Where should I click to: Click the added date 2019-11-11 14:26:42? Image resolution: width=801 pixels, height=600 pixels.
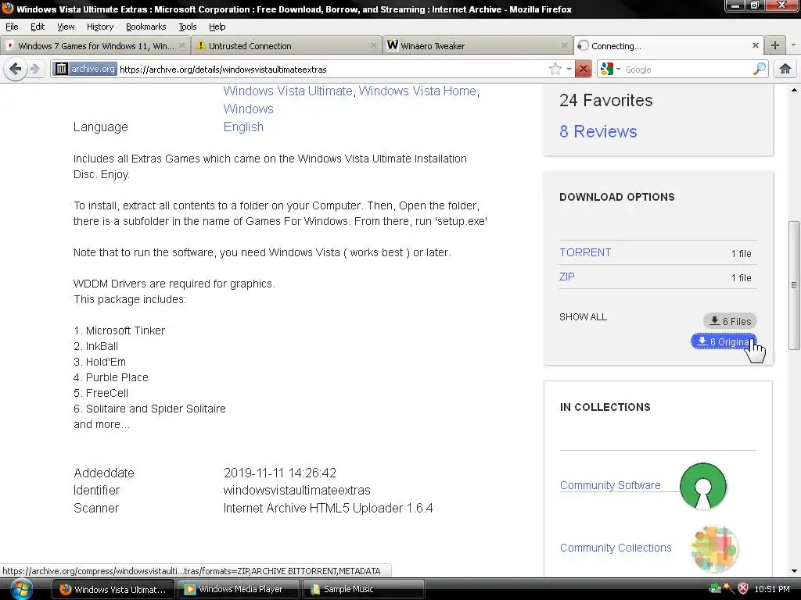tap(280, 473)
